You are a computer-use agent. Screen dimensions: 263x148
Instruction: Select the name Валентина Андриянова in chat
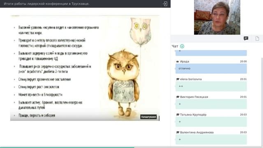click(197, 132)
